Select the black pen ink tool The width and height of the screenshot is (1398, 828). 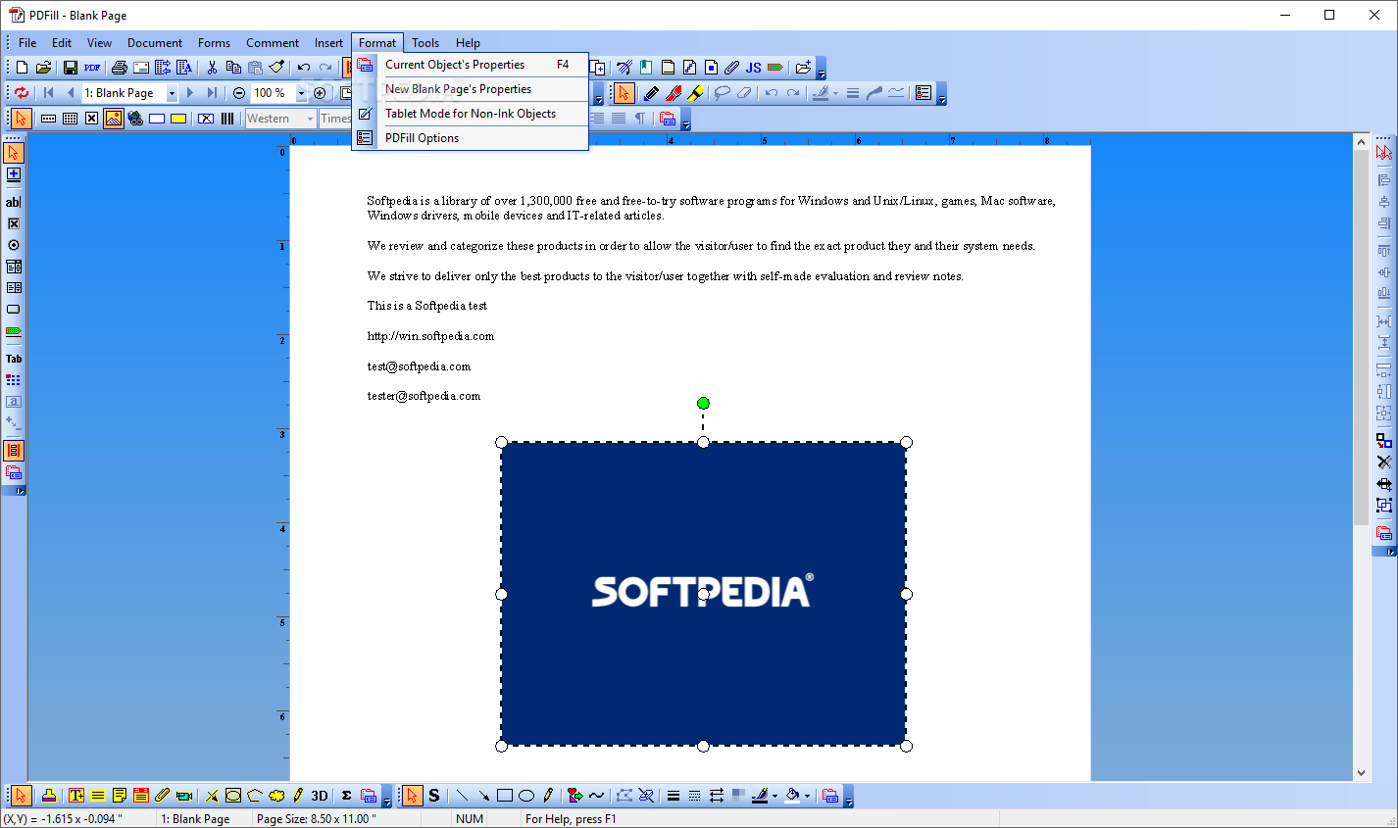(651, 93)
